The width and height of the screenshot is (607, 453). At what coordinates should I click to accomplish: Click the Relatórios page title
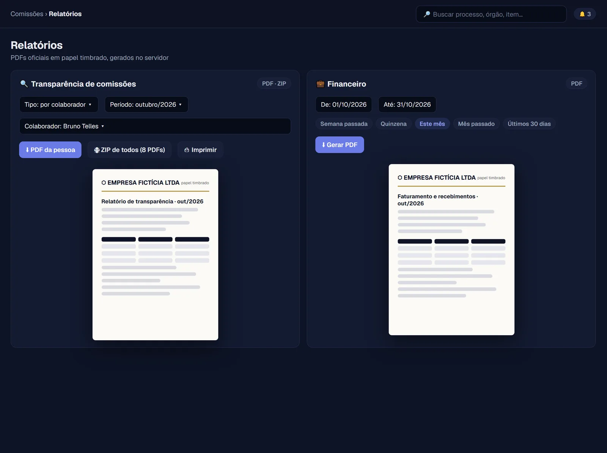37,45
